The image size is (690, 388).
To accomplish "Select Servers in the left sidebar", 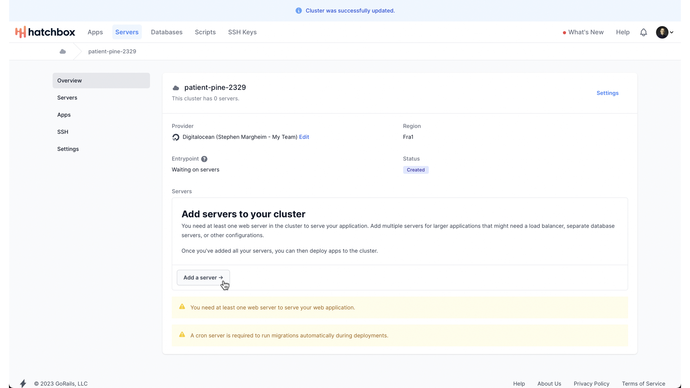I will 67,98.
